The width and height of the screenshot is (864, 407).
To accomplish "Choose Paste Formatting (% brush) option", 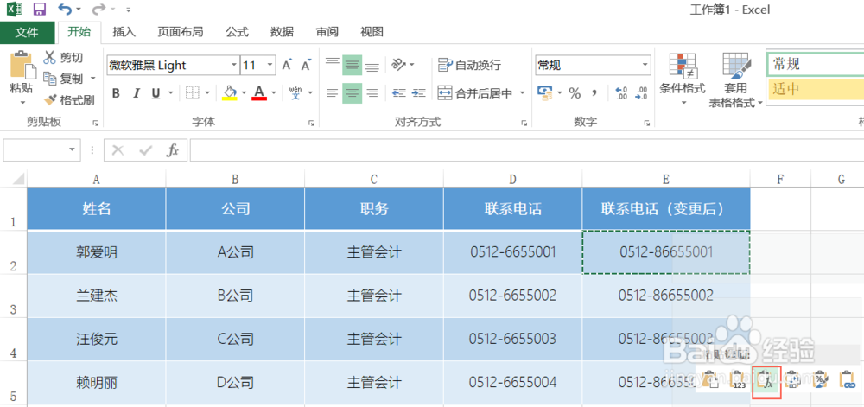I will (820, 378).
